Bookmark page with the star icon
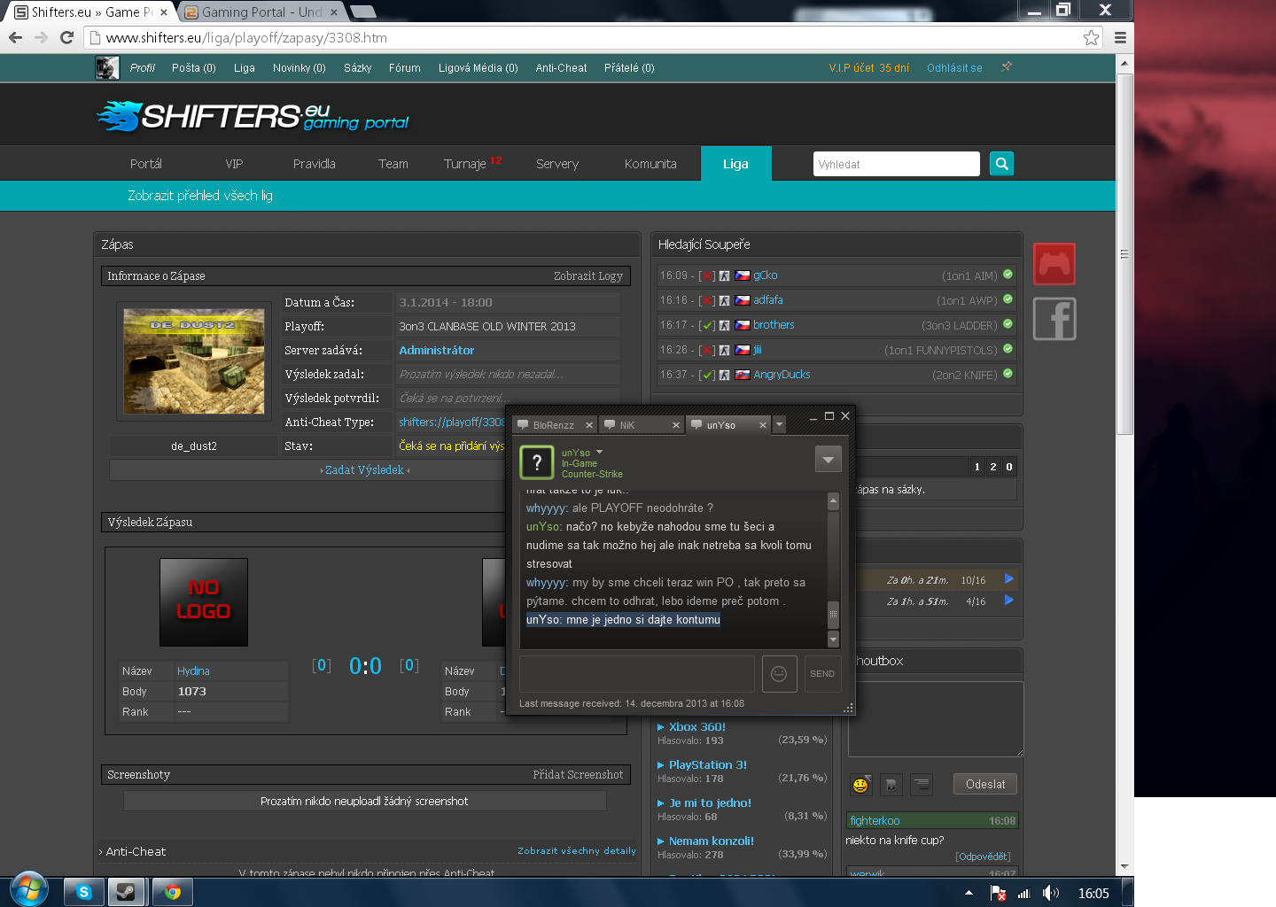Viewport: 1276px width, 907px height. (x=1091, y=37)
